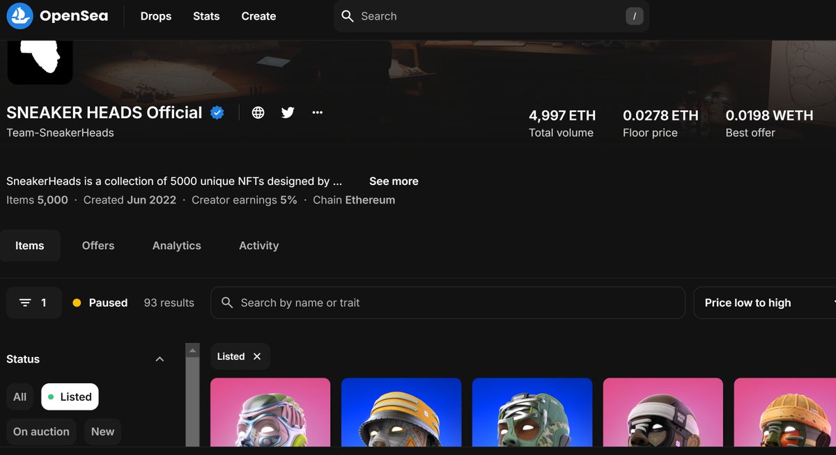Remove the Listed filter chip with X

257,356
